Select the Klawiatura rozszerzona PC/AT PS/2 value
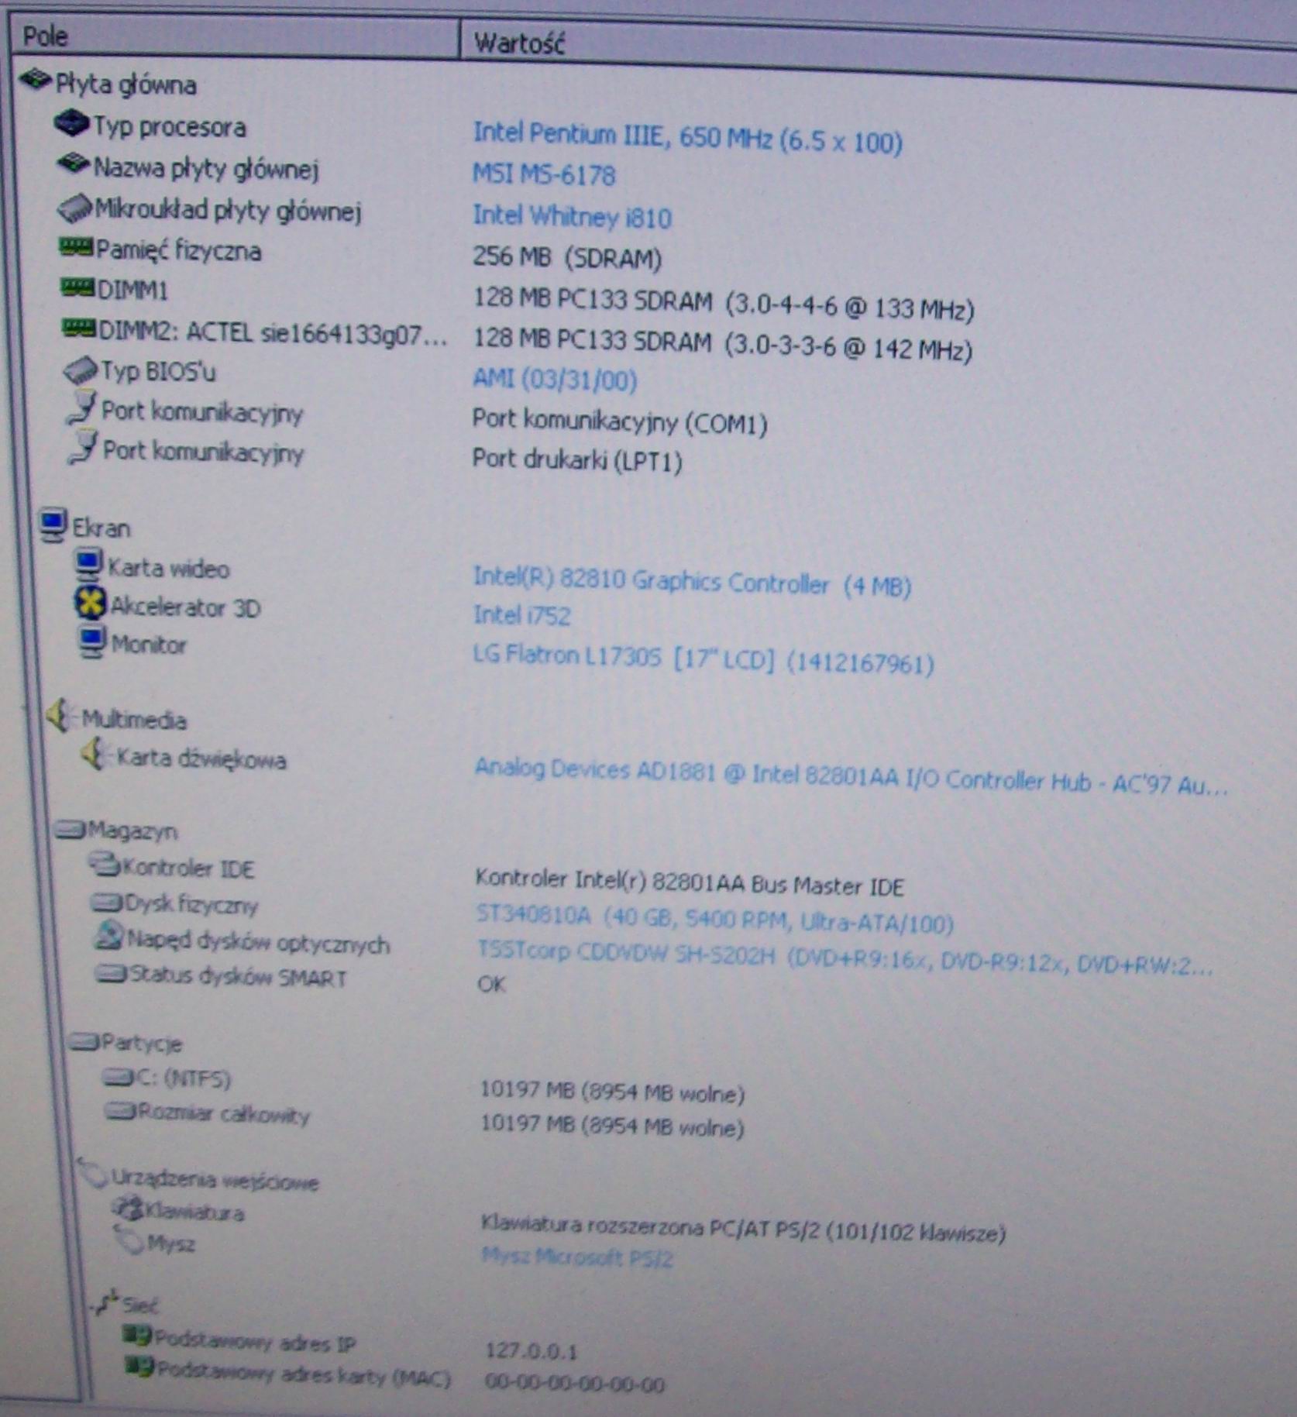This screenshot has height=1417, width=1297. (x=744, y=1230)
